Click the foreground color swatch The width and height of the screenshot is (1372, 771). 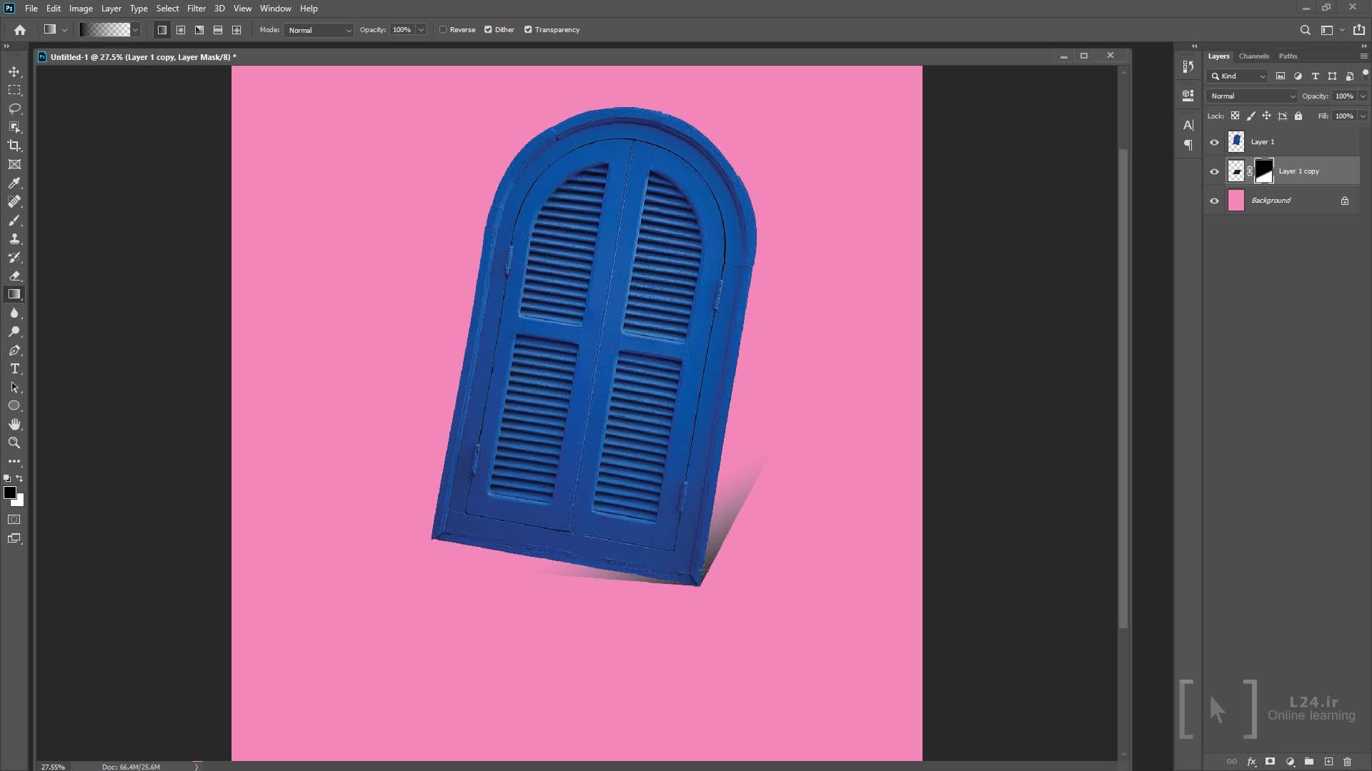click(x=9, y=493)
